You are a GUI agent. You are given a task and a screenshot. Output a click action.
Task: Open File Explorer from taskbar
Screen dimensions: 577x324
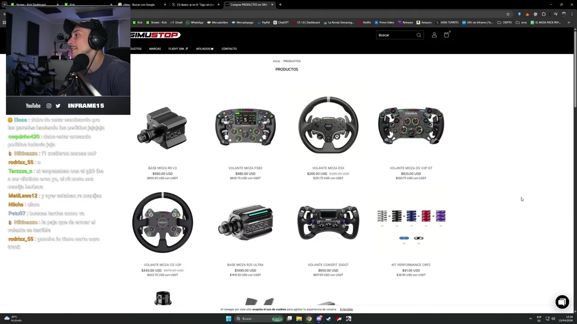pyautogui.click(x=299, y=319)
